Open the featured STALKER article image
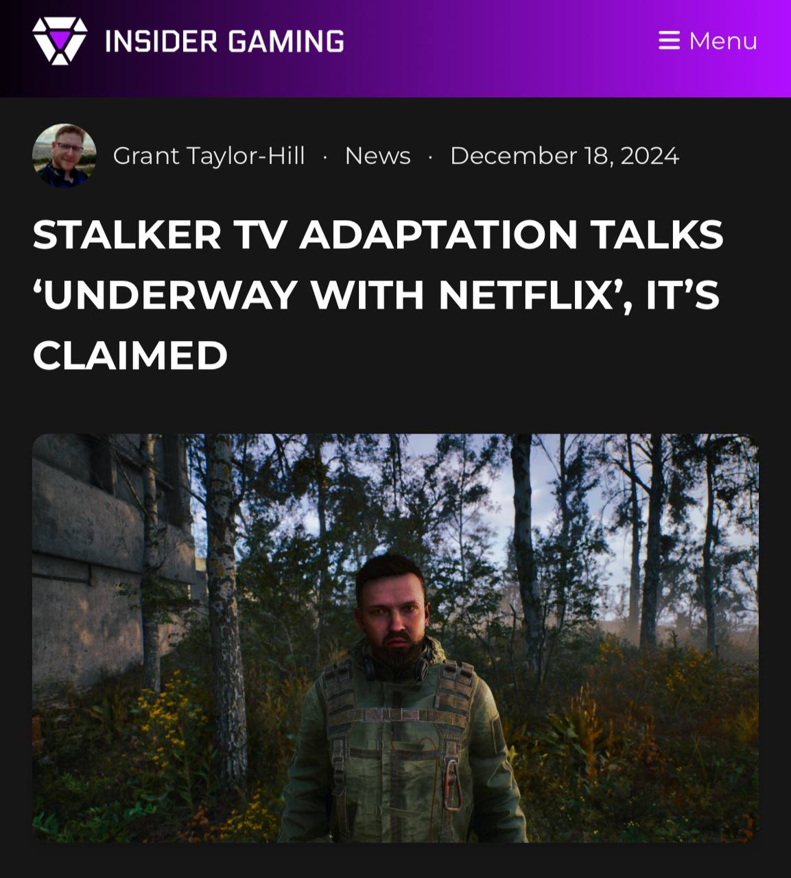This screenshot has height=878, width=791. (395, 638)
